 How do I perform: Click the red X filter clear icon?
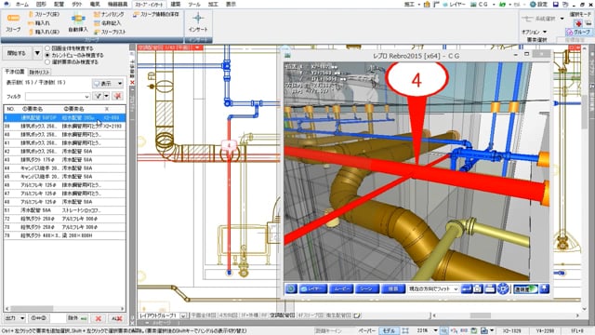click(118, 96)
